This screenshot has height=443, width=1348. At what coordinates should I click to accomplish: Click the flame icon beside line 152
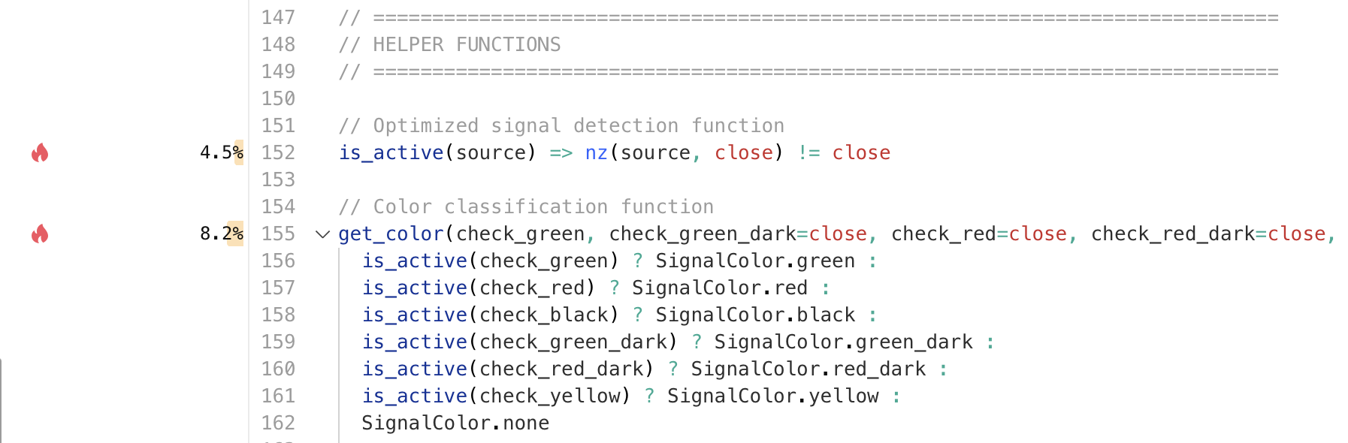[x=40, y=153]
